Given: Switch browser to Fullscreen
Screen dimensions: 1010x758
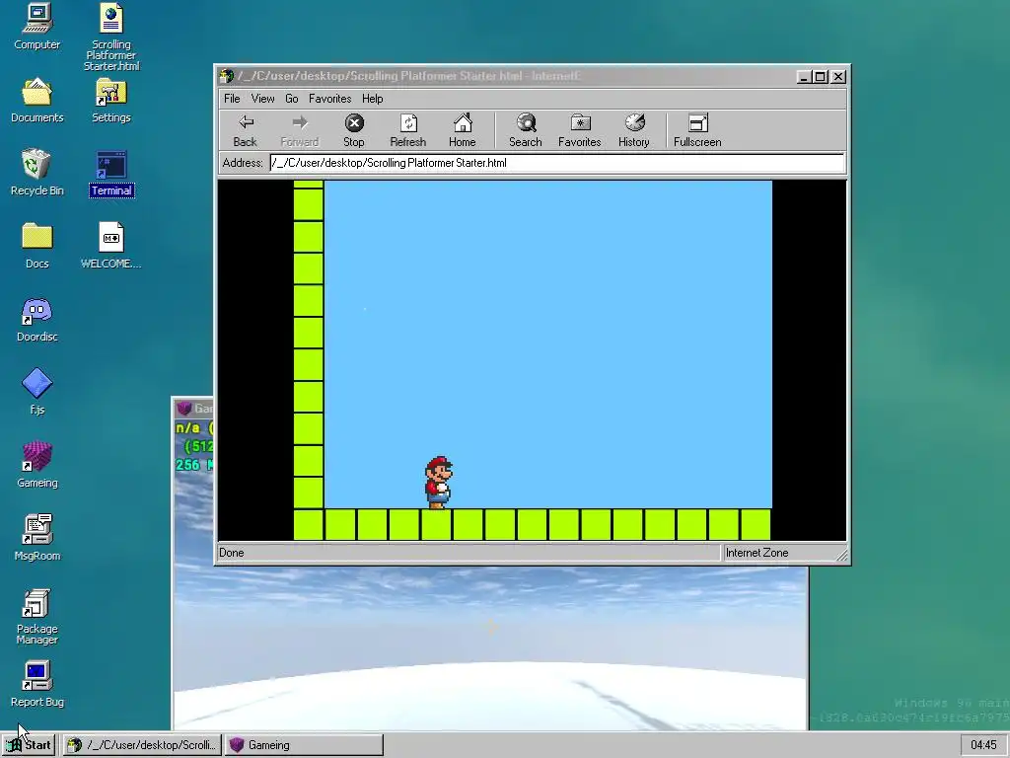Looking at the screenshot, I should 697,130.
